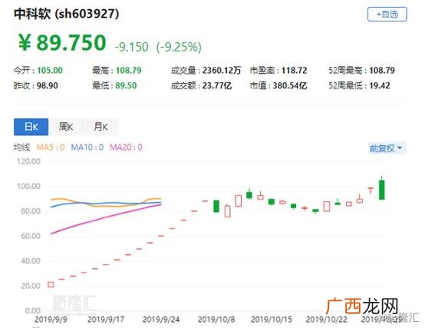The height and width of the screenshot is (328, 425).
Task: Click the 市值 value 380.54亿
Action: 290,86
